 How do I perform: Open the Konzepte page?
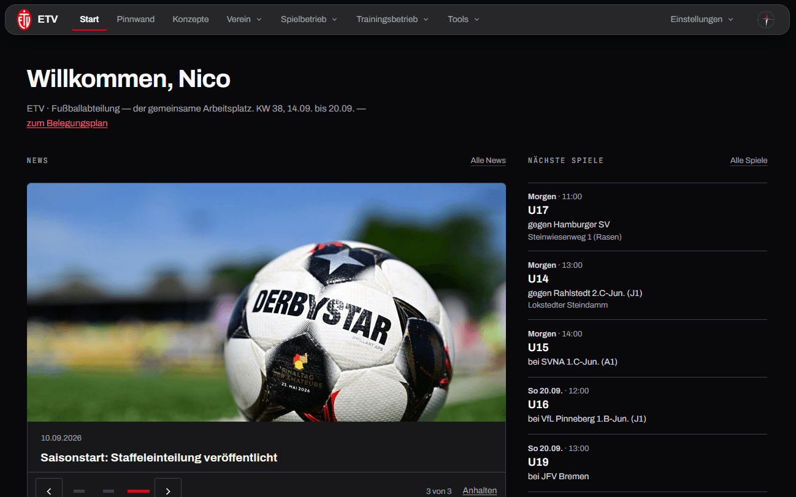point(191,20)
